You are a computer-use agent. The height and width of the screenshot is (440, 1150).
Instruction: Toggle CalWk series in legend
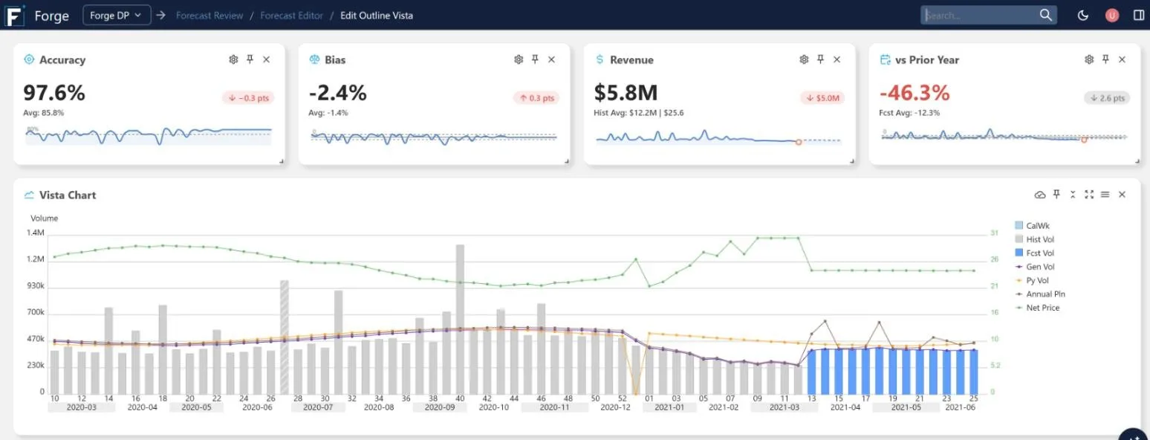pyautogui.click(x=1032, y=225)
